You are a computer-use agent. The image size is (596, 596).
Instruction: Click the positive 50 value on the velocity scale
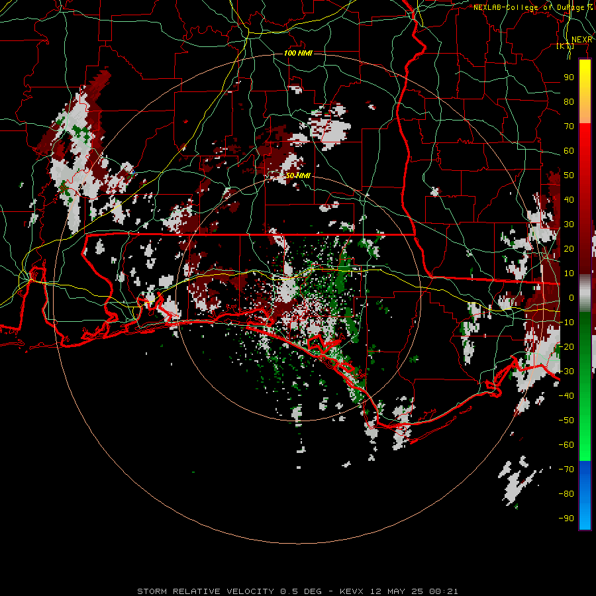click(569, 175)
